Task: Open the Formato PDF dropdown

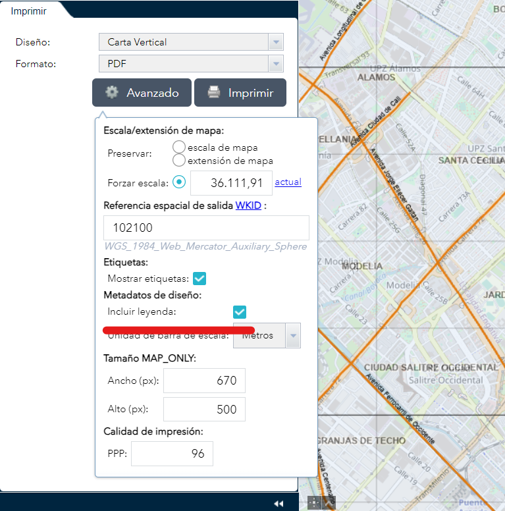Action: pyautogui.click(x=191, y=64)
